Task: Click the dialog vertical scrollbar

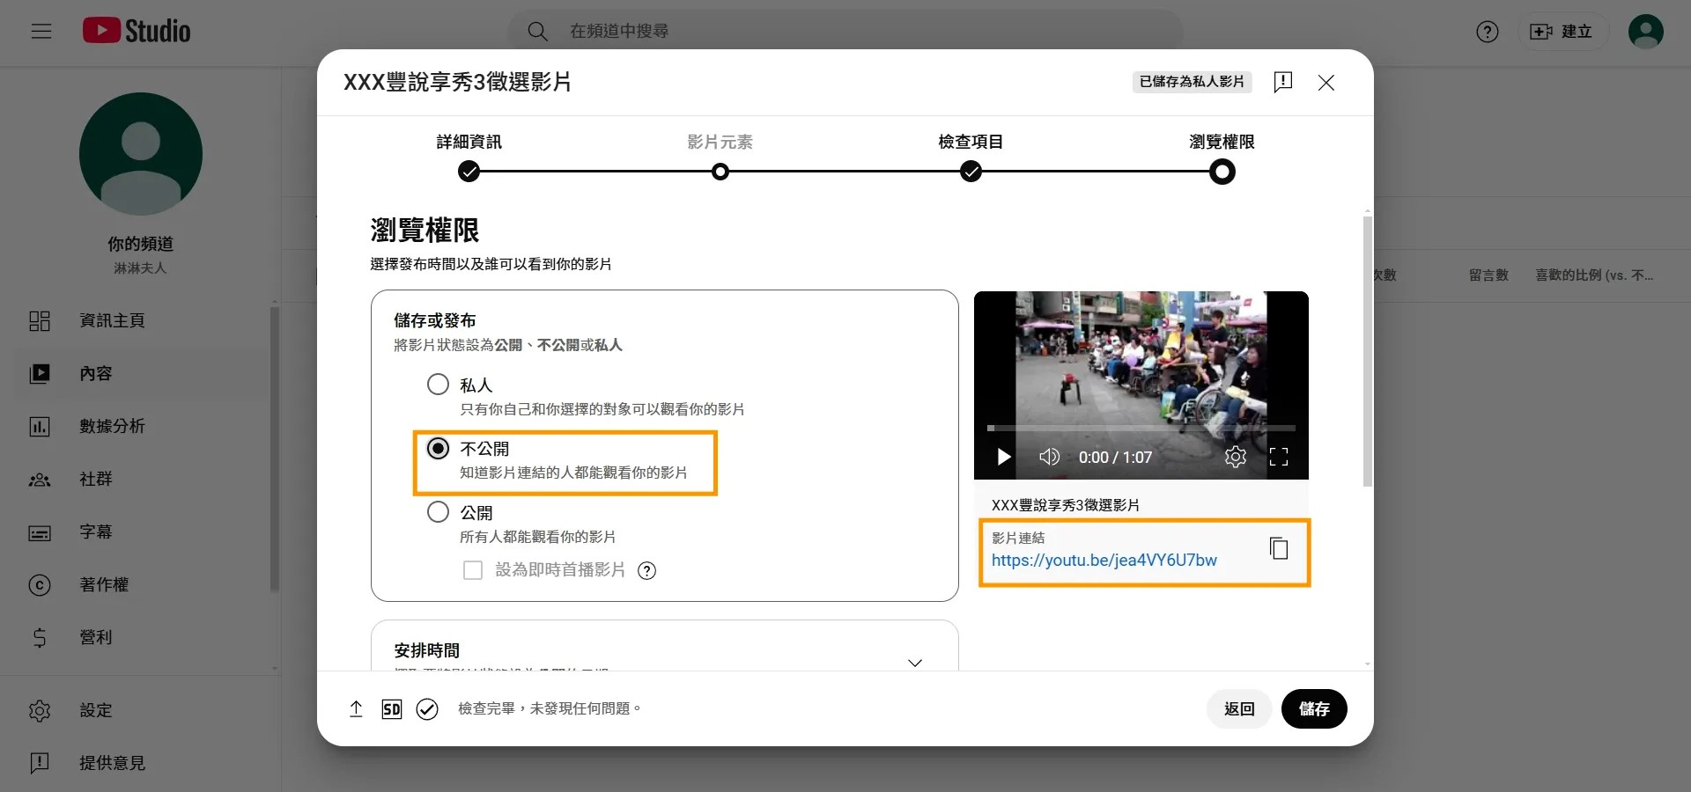Action: [1367, 352]
